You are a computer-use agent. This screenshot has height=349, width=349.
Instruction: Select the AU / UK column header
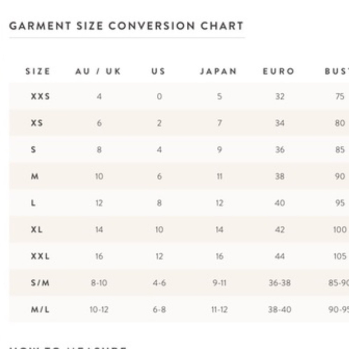98,72
